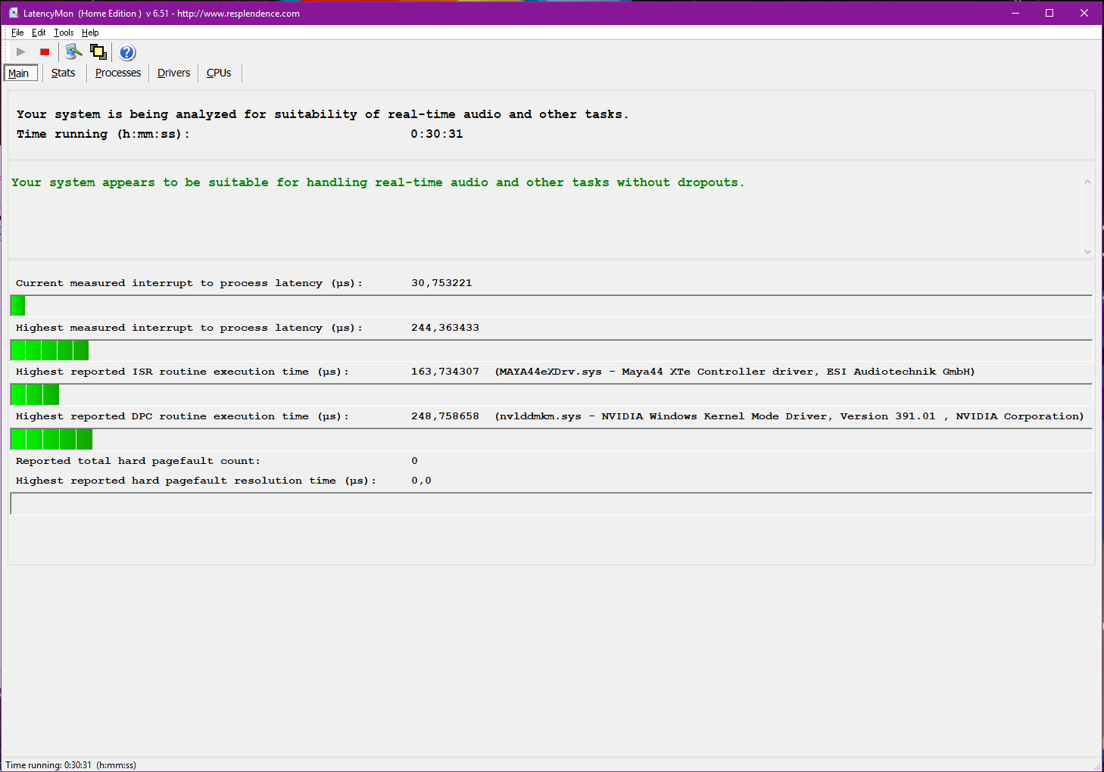
Task: Click the highest interrupt latency green bar
Action: [x=50, y=350]
